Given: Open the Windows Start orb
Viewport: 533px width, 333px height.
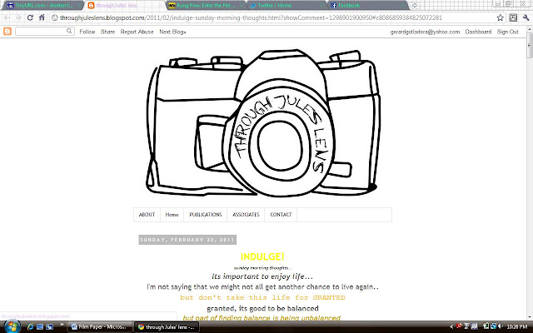Looking at the screenshot, I should [x=11, y=326].
